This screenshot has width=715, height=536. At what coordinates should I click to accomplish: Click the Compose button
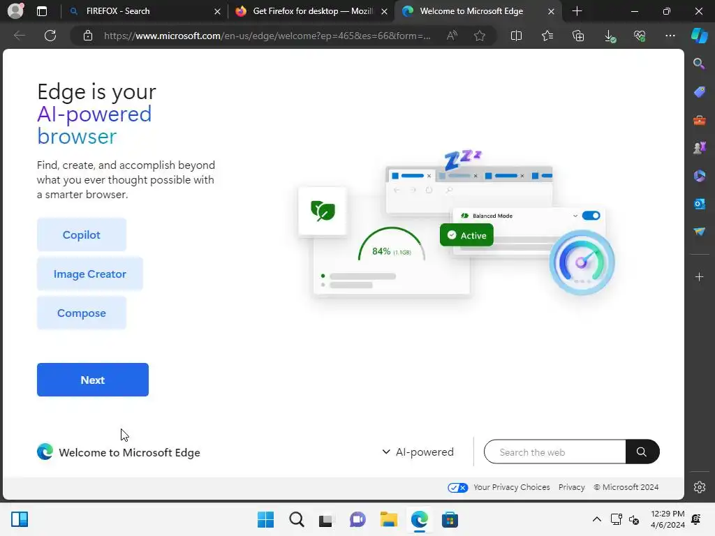82,313
